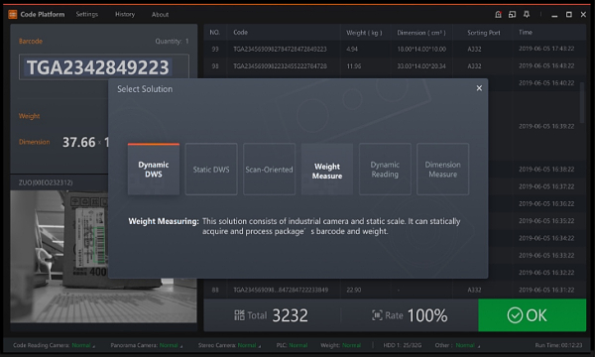Click the Code column header
Image resolution: width=595 pixels, height=357 pixels.
tap(241, 33)
